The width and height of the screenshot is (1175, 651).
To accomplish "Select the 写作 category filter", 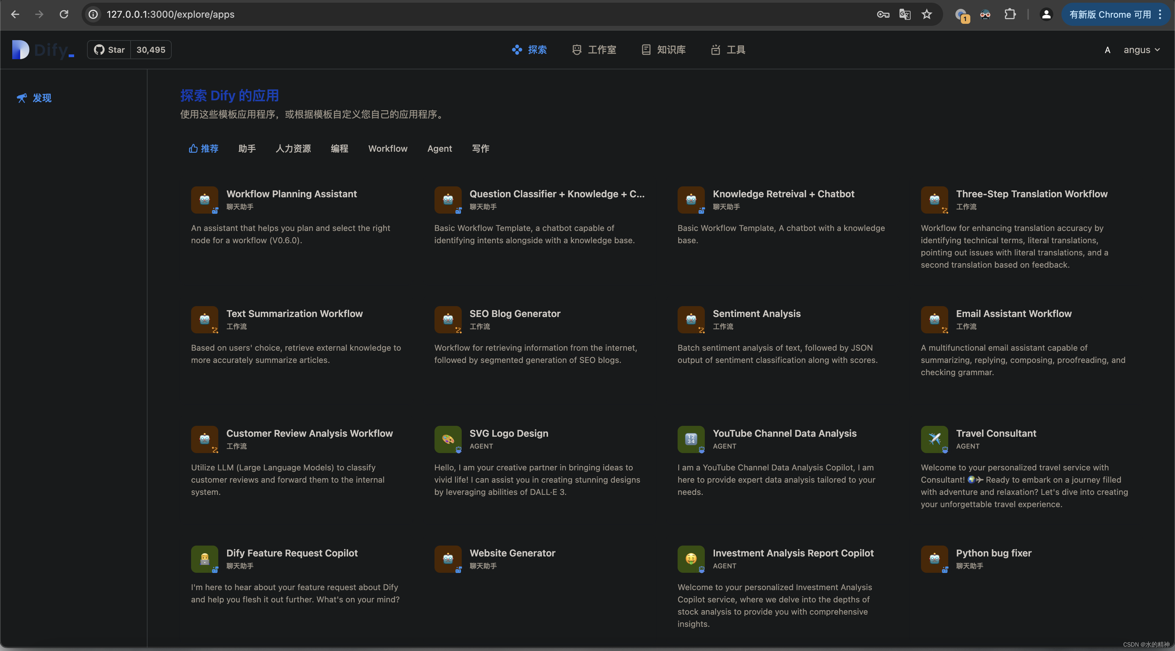I will pos(480,148).
